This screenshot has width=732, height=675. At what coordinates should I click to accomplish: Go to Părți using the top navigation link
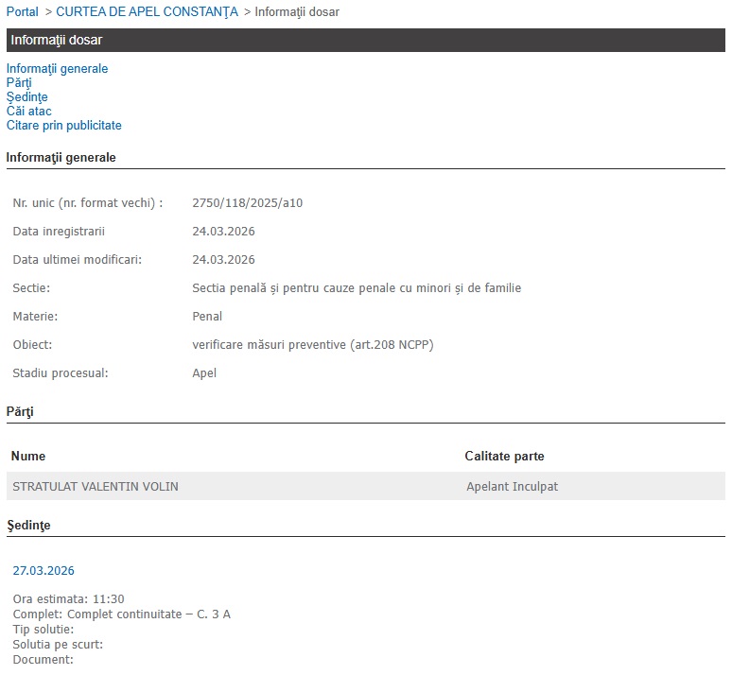click(x=19, y=83)
